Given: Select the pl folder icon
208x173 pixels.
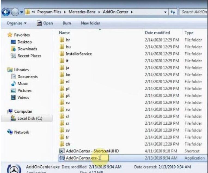Looking at the screenshot, I should (x=62, y=88).
